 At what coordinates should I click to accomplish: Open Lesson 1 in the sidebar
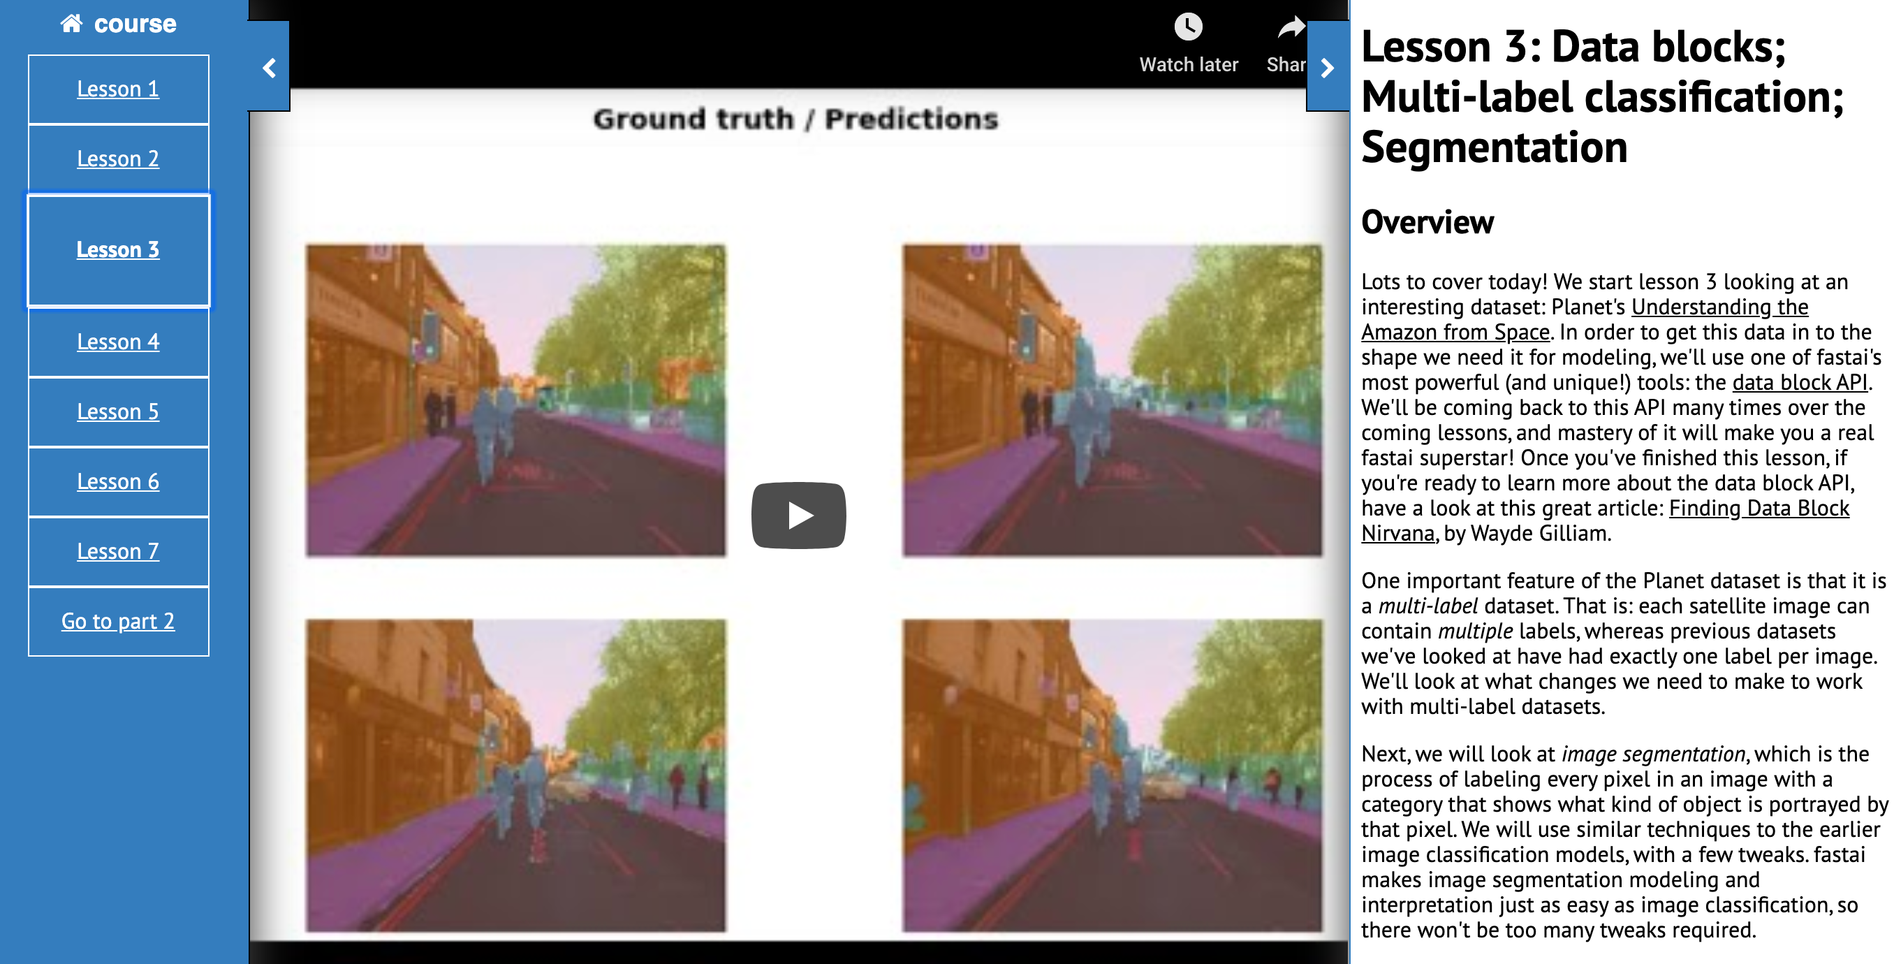coord(117,89)
